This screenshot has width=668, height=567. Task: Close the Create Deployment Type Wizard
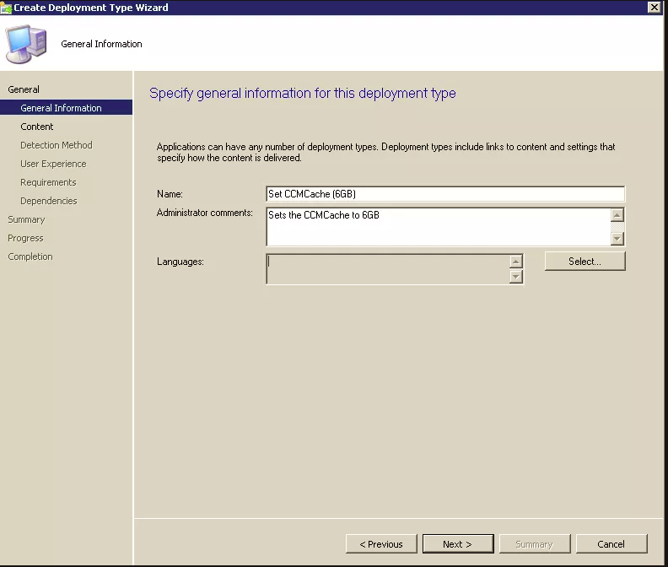[x=654, y=8]
